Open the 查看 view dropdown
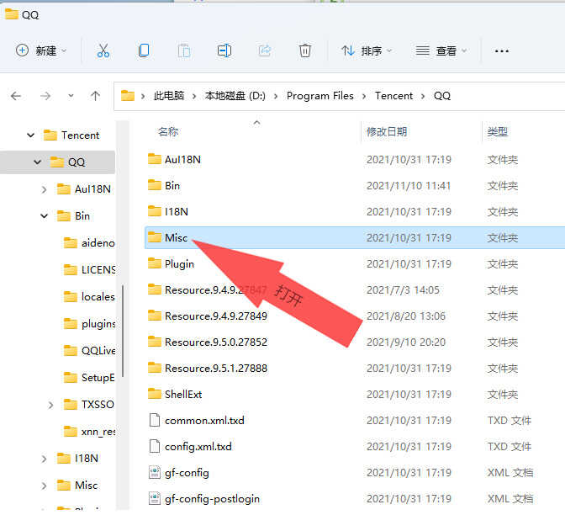 tap(441, 50)
